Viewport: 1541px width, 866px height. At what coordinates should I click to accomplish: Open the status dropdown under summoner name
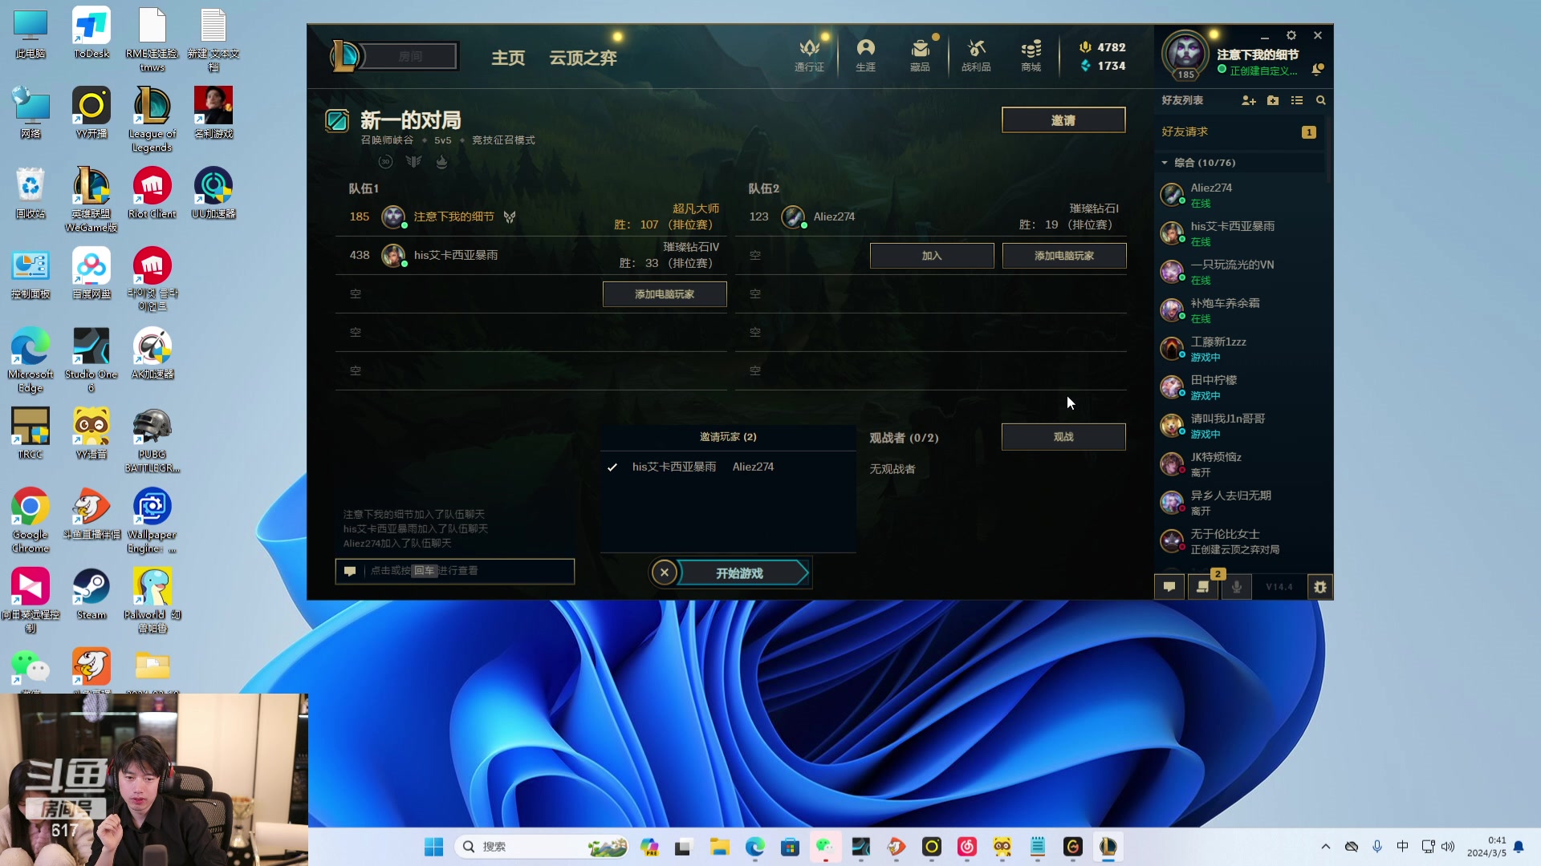pos(1262,71)
